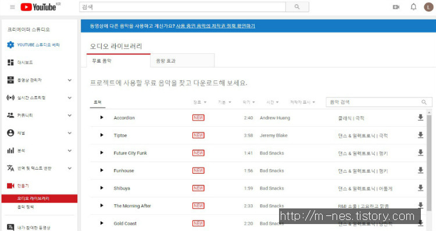Click the Accordion track title
The image size is (436, 231).
tap(124, 118)
